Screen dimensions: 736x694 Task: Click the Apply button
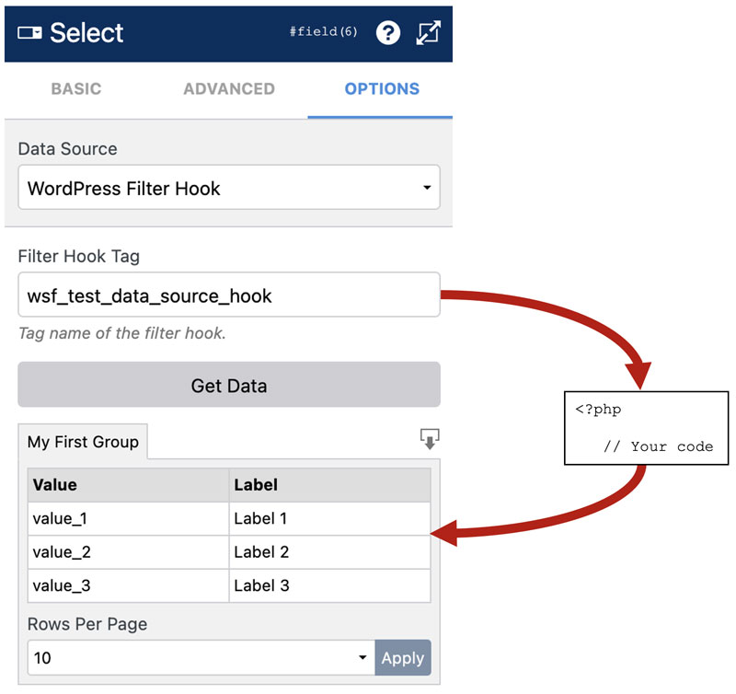click(x=403, y=657)
